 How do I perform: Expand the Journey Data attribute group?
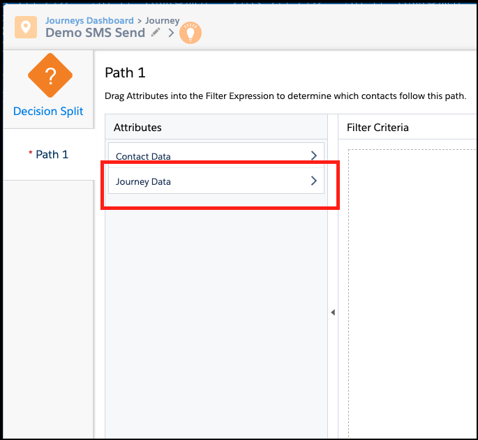coord(314,181)
